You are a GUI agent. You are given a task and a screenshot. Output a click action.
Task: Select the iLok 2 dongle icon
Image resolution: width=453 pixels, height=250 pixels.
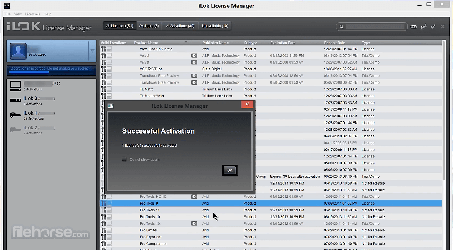(15, 130)
